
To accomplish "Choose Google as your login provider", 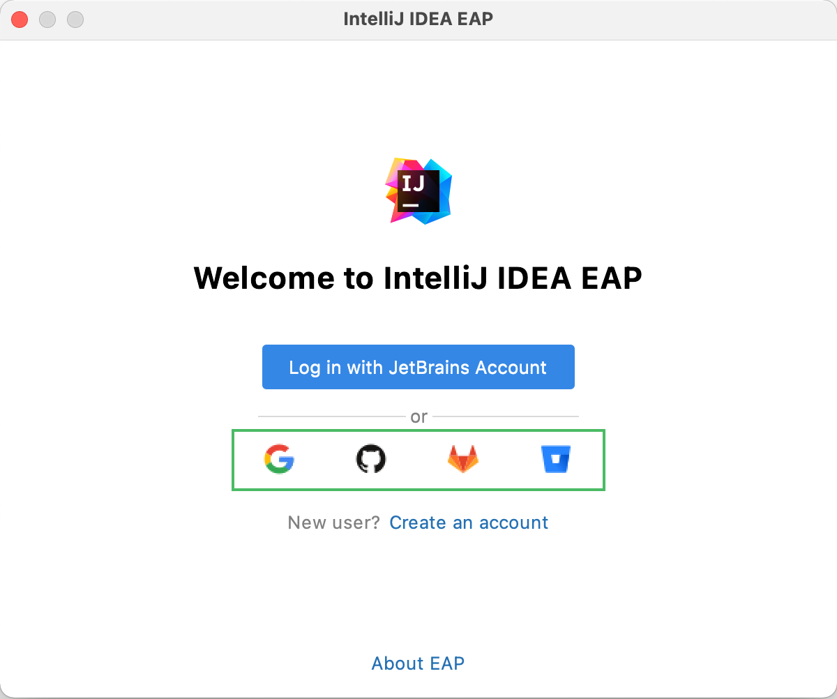I will point(279,460).
